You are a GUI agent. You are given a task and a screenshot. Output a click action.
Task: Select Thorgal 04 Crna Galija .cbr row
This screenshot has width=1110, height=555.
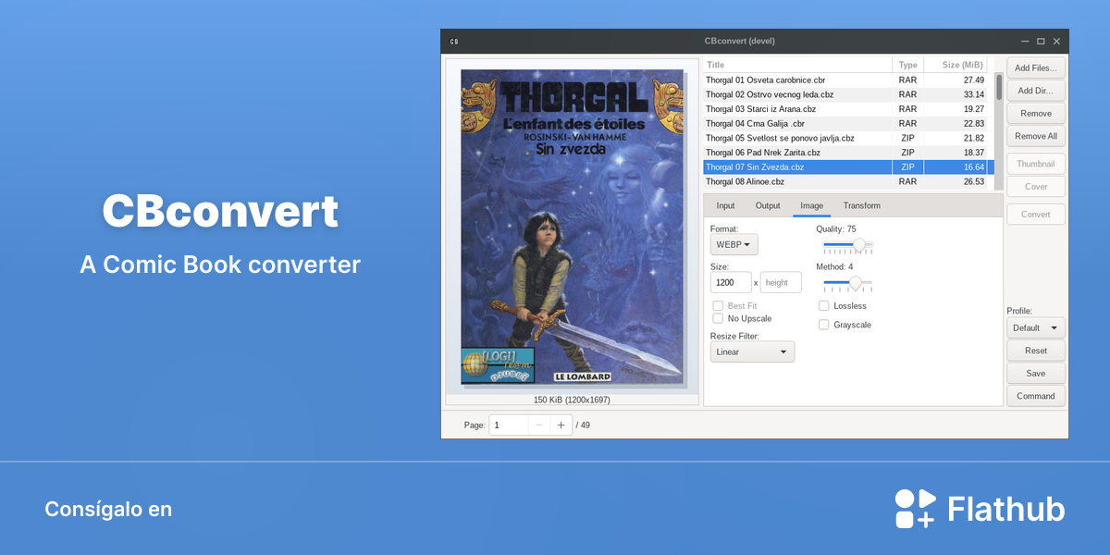[x=845, y=123]
